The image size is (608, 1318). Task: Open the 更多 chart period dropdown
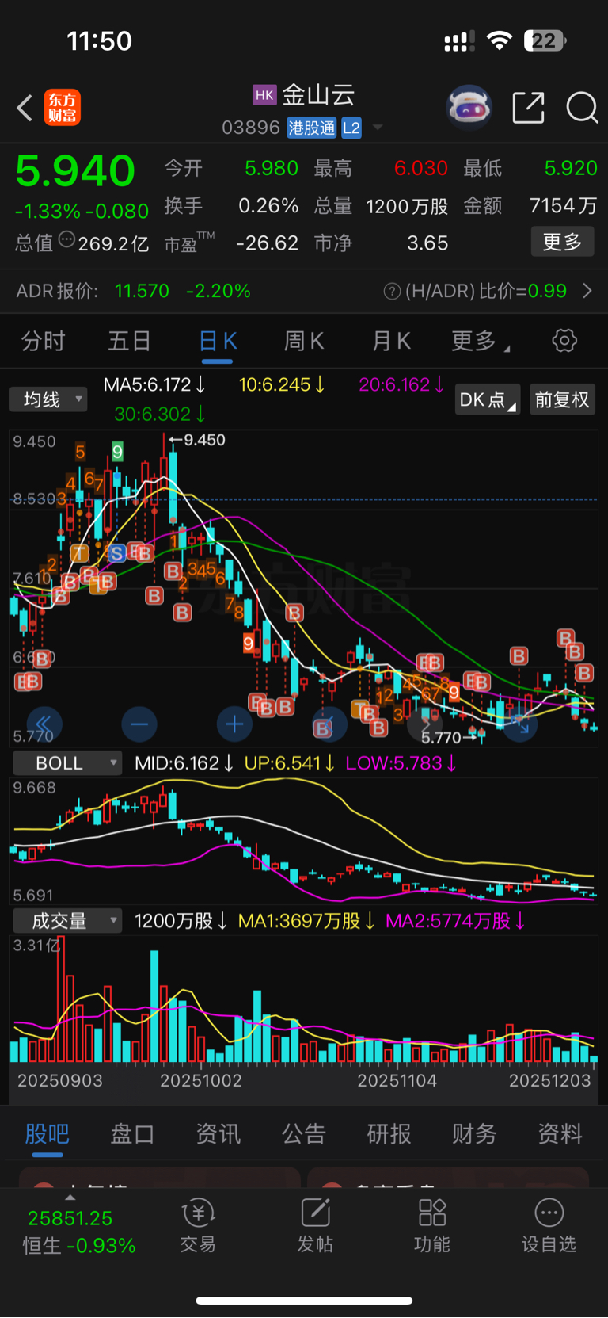480,342
